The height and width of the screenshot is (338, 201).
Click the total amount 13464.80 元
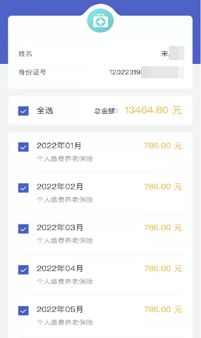click(153, 110)
